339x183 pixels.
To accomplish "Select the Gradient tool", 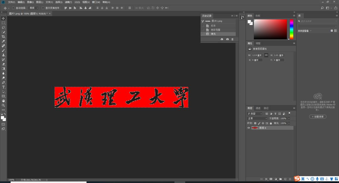I will tap(3, 69).
